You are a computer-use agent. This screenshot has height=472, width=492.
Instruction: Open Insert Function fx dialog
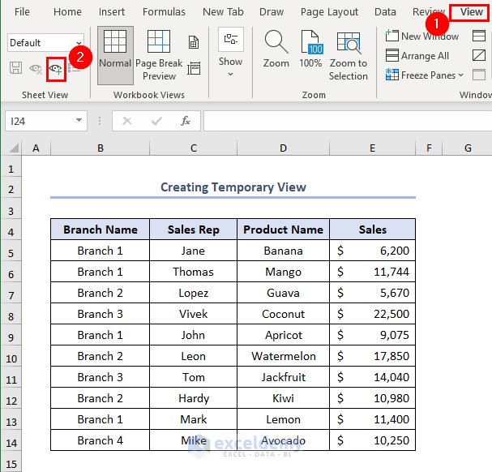click(x=186, y=121)
